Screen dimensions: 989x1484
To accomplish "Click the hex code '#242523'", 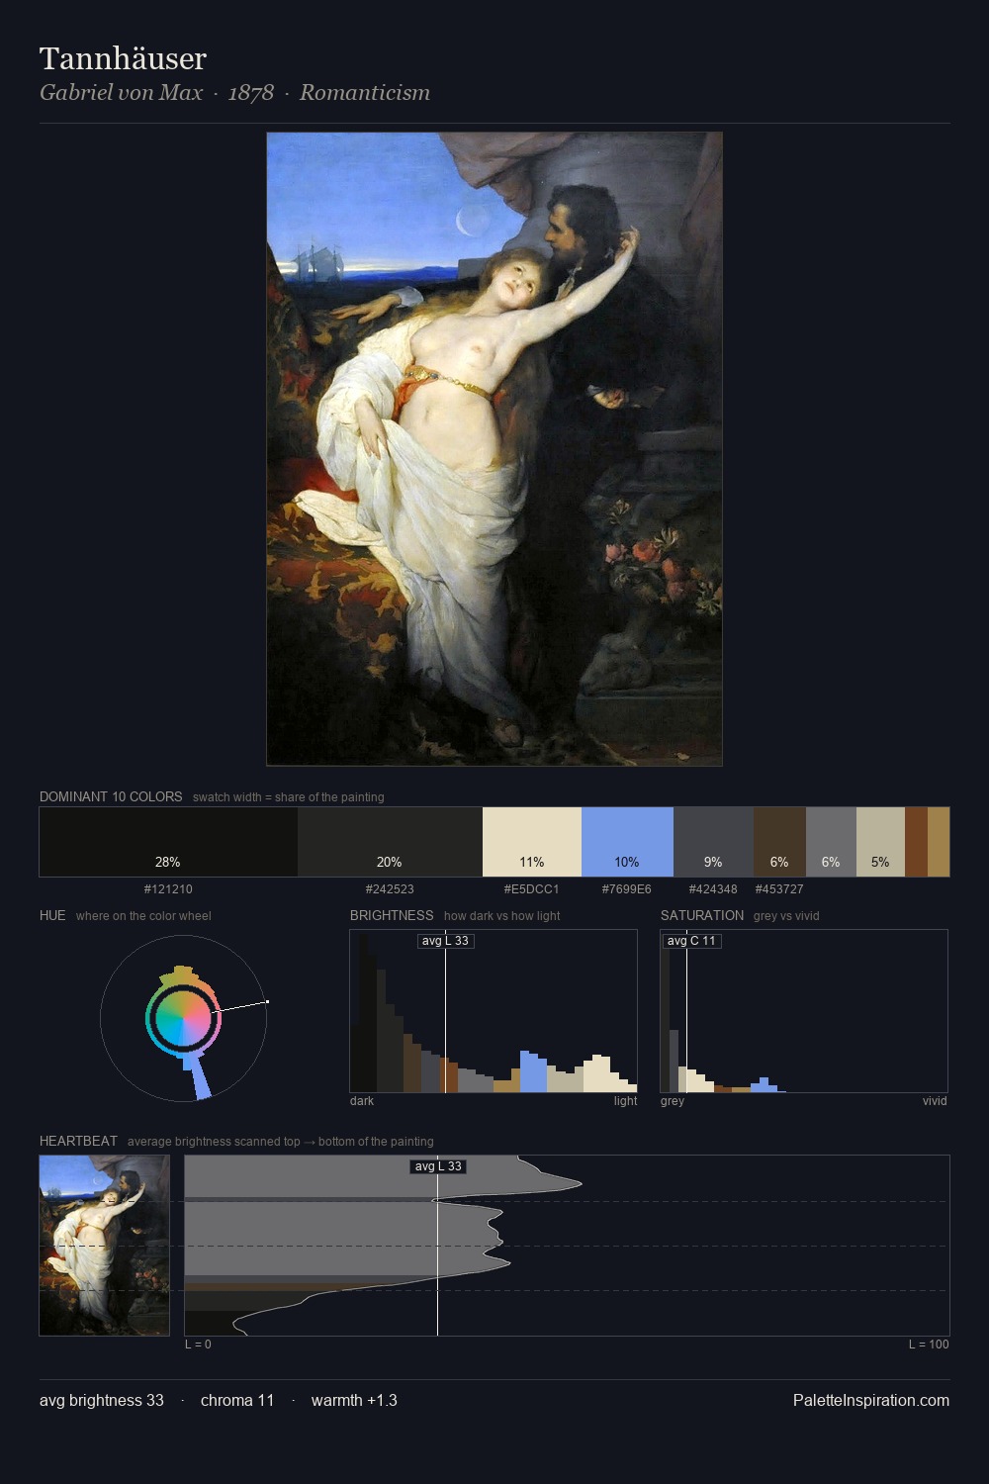I will point(390,889).
